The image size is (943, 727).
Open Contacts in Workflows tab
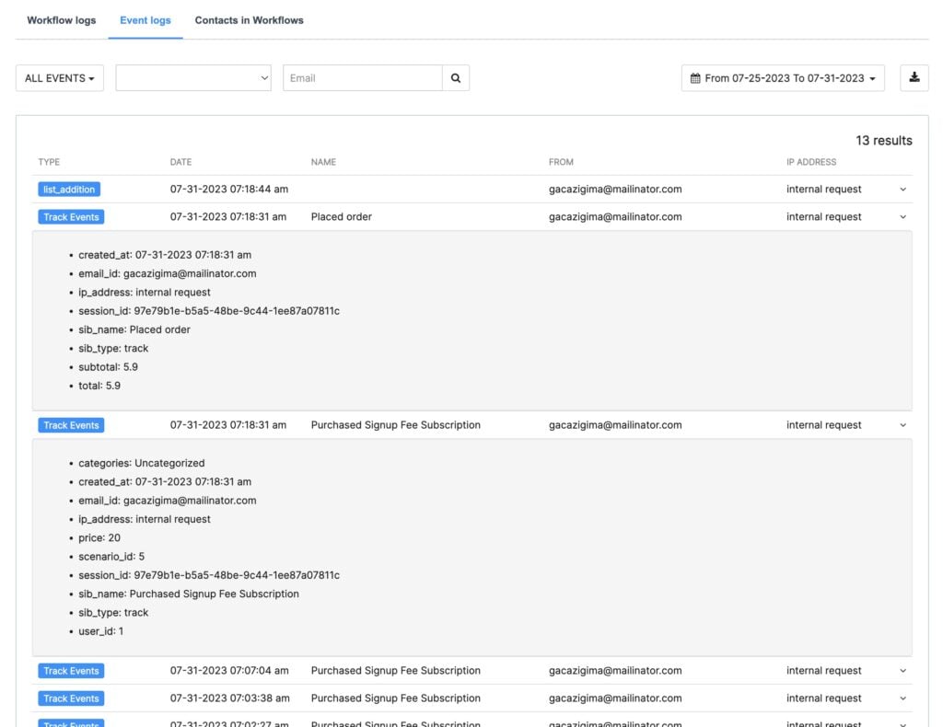click(x=249, y=20)
